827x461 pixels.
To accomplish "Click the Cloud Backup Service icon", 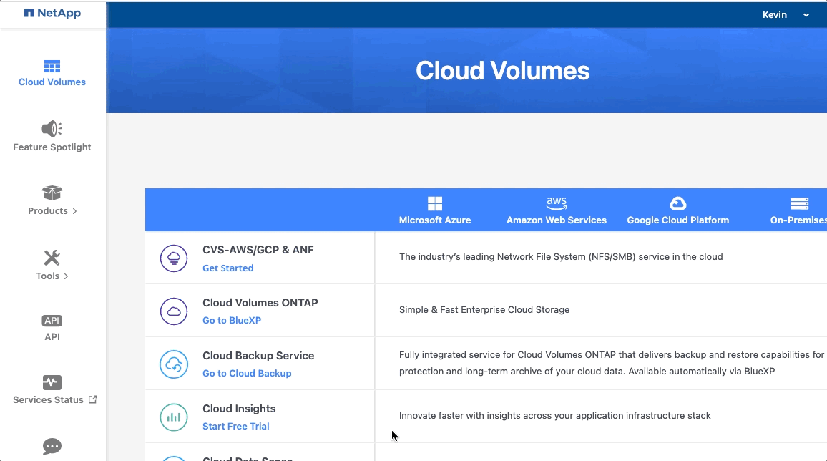I will click(x=174, y=364).
